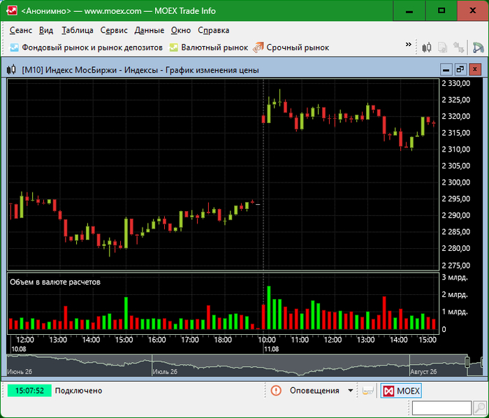This screenshot has height=418, width=489.
Task: Click the Подключено connection status text
Action: click(x=78, y=391)
